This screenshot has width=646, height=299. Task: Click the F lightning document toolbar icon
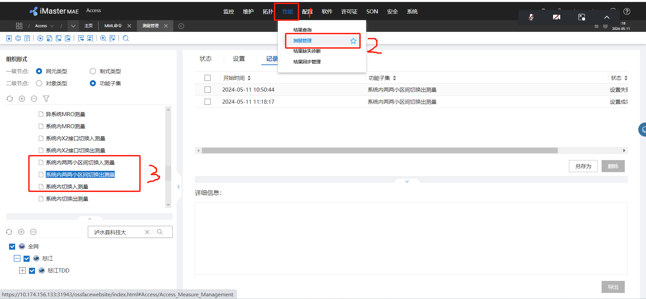112,38
